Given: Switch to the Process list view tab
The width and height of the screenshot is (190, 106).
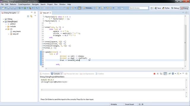Looking at the screenshot, I should [71, 74].
